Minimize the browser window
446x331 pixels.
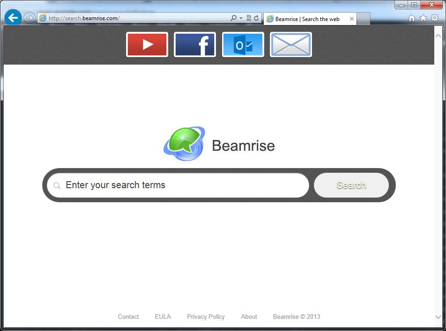[x=401, y=5]
